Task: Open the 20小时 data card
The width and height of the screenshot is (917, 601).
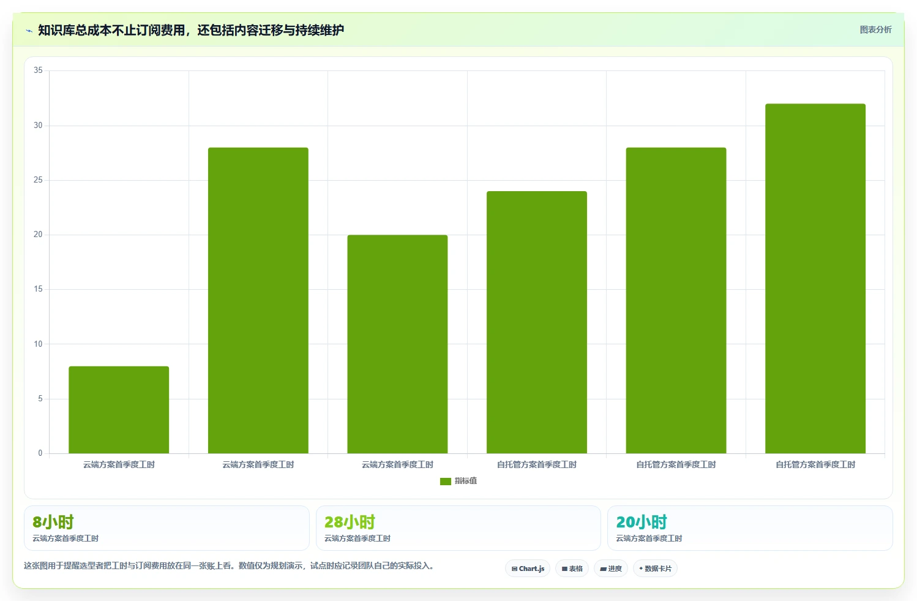Action: coord(750,528)
